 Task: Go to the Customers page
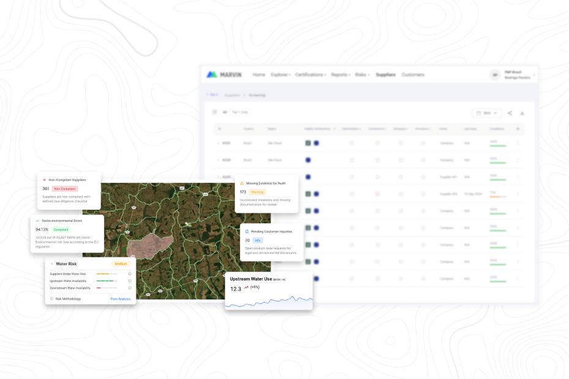pyautogui.click(x=412, y=75)
